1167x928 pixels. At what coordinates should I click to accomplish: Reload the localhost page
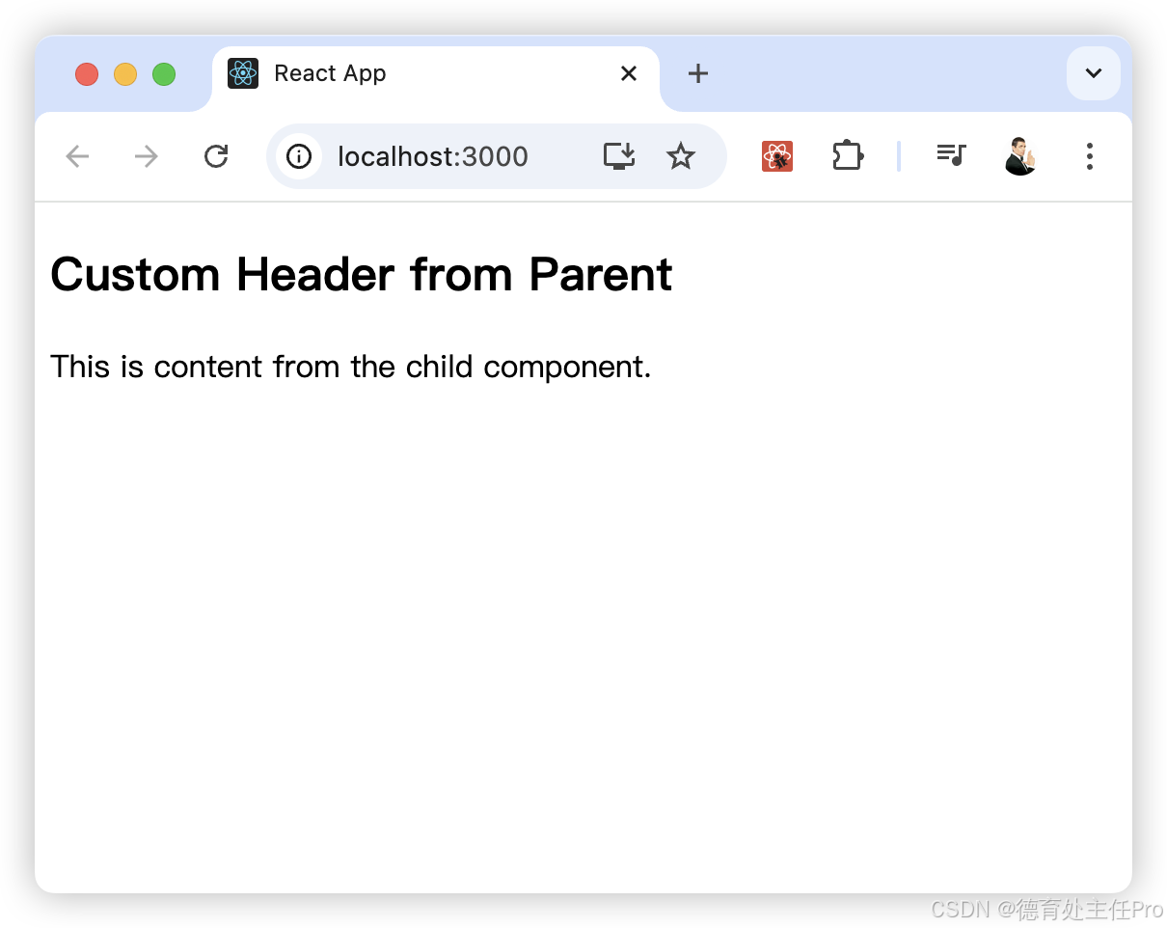[x=216, y=156]
